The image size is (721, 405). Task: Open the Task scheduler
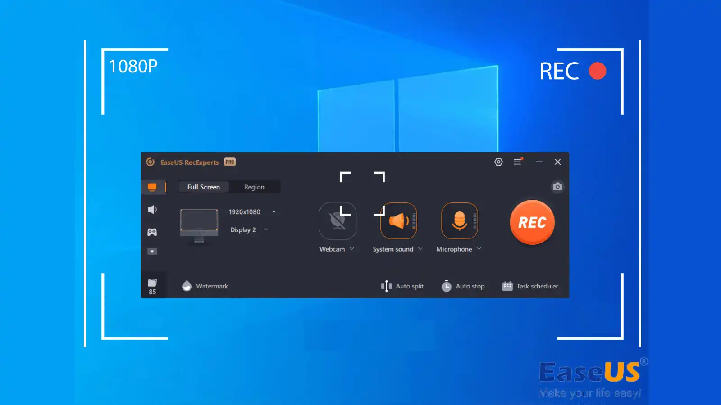pyautogui.click(x=530, y=286)
